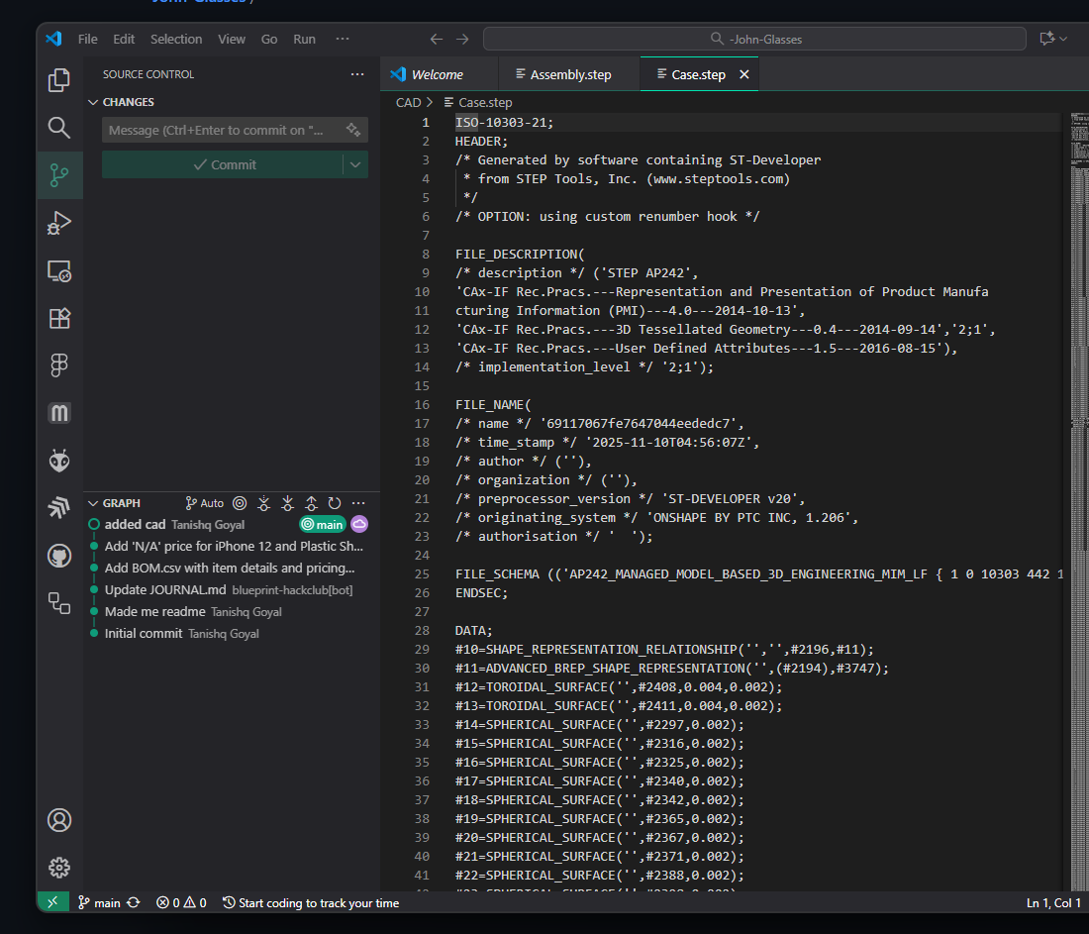
Task: Open the Run and Debug view
Action: [59, 223]
